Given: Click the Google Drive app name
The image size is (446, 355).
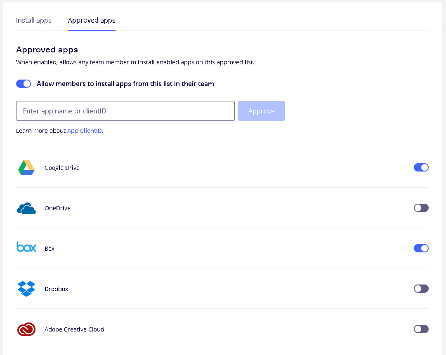Looking at the screenshot, I should coord(62,168).
